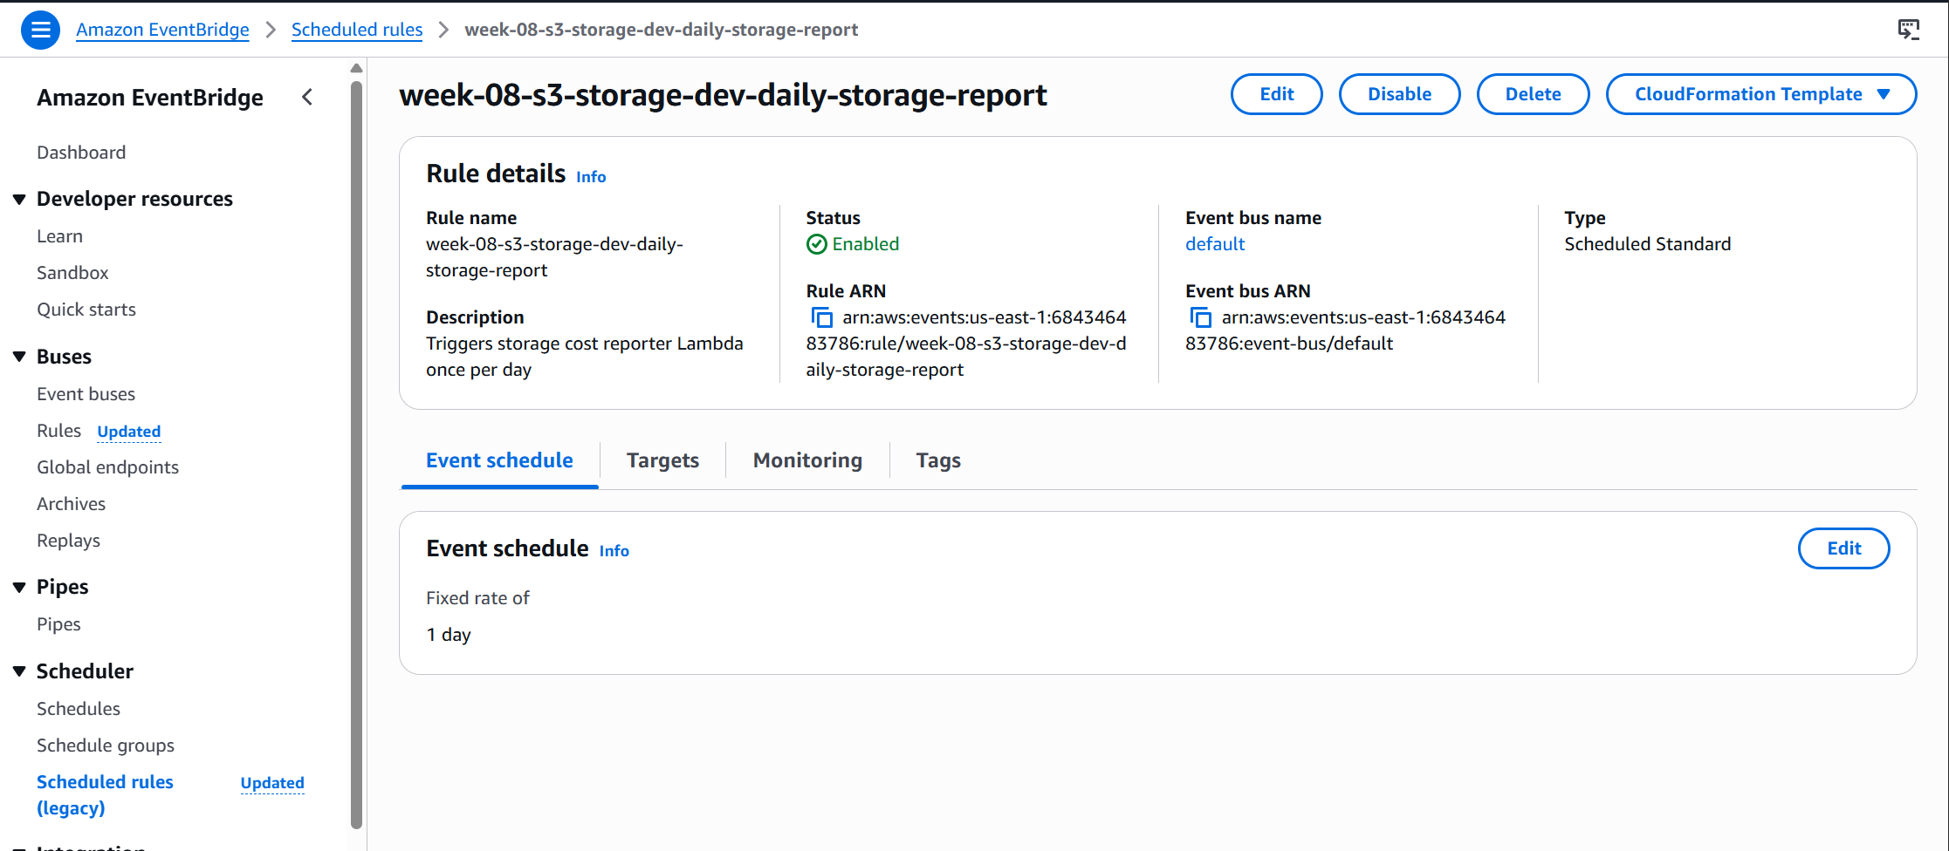Screen dimensions: 1949x851
Task: Switch to the Tags tab
Action: (x=938, y=460)
